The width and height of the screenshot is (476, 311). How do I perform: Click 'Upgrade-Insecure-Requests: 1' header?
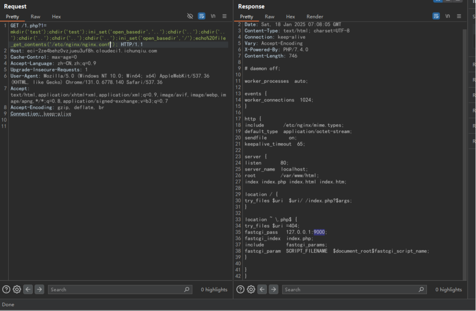coord(49,70)
